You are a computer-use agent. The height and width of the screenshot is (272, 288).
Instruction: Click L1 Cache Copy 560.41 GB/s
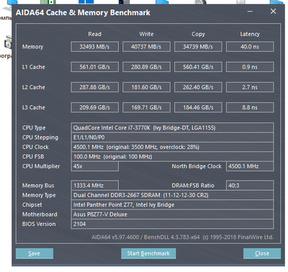[198, 67]
